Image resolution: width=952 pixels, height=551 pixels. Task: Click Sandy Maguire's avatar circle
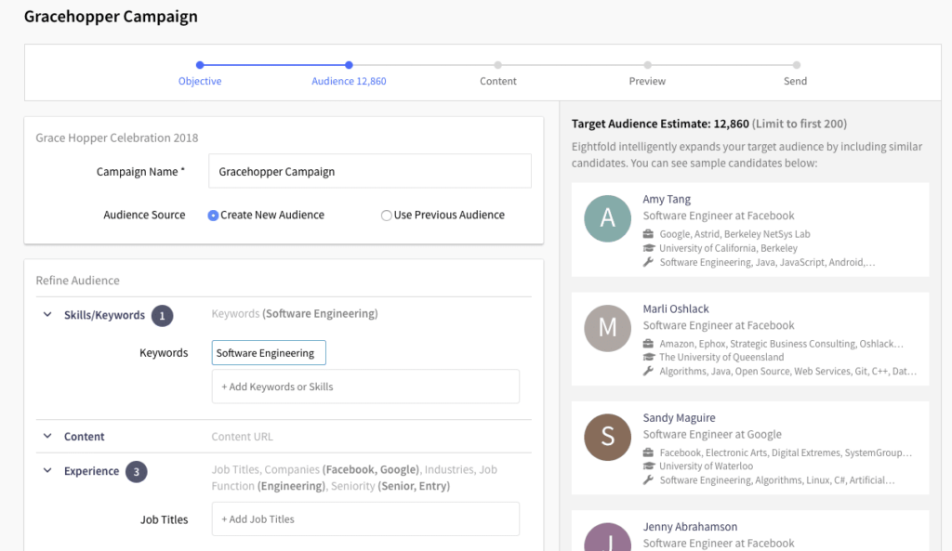608,437
